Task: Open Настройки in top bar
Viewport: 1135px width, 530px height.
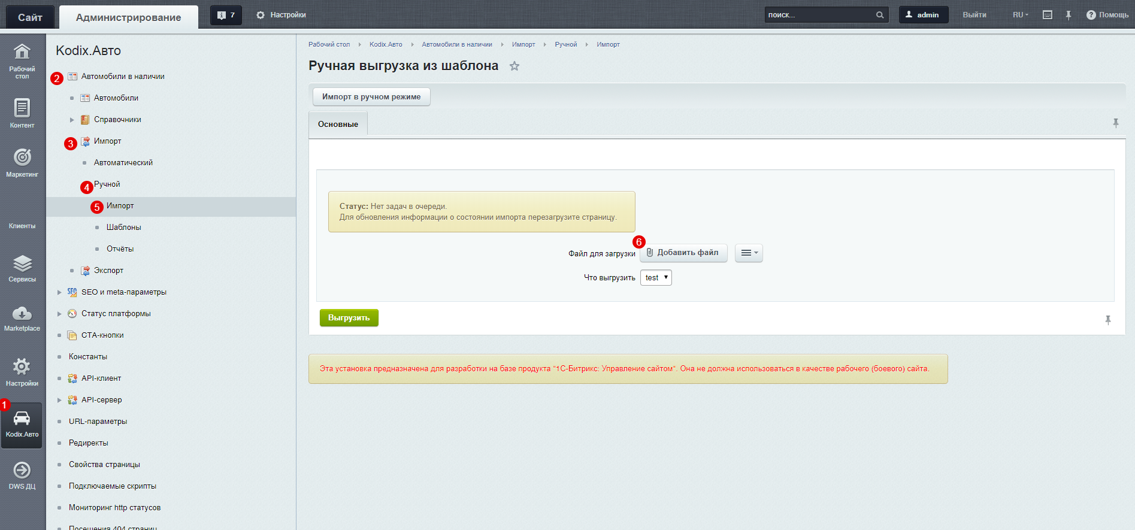Action: click(x=281, y=15)
